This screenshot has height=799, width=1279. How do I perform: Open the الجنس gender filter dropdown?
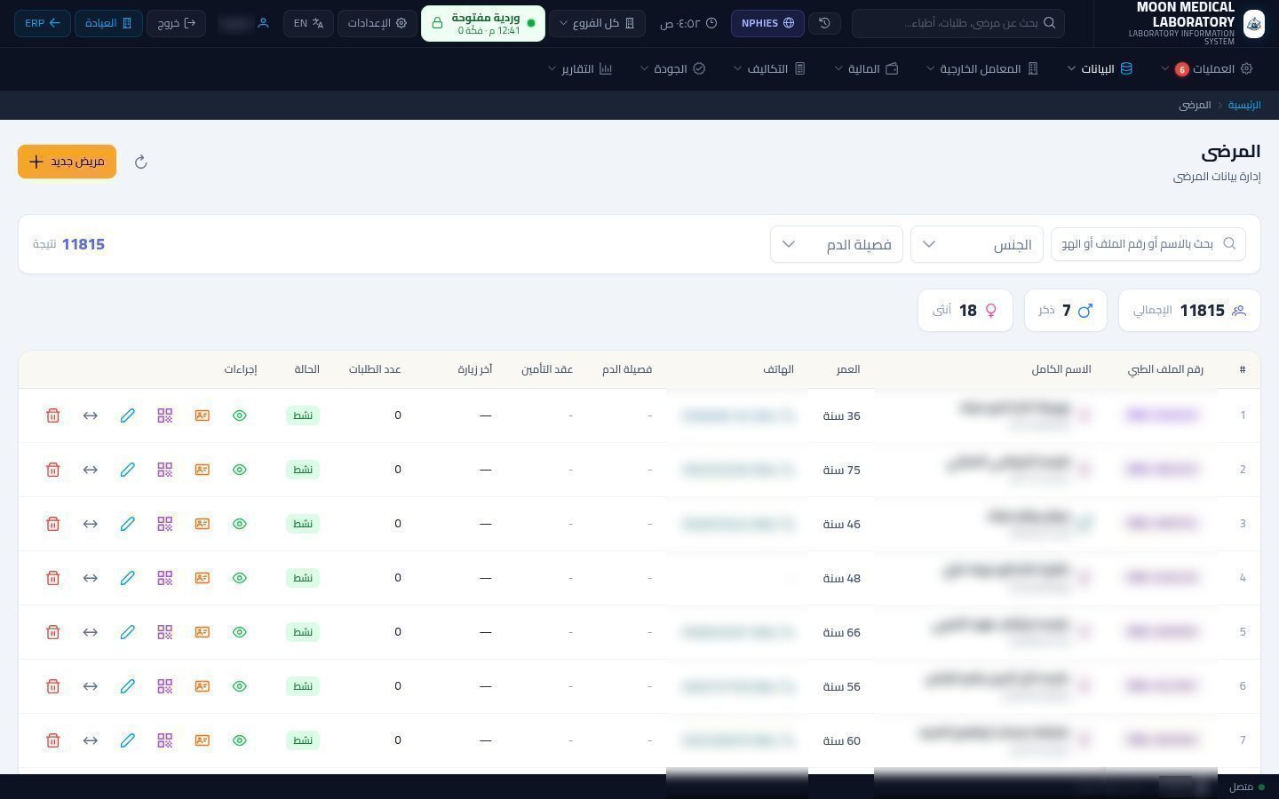pyautogui.click(x=977, y=244)
